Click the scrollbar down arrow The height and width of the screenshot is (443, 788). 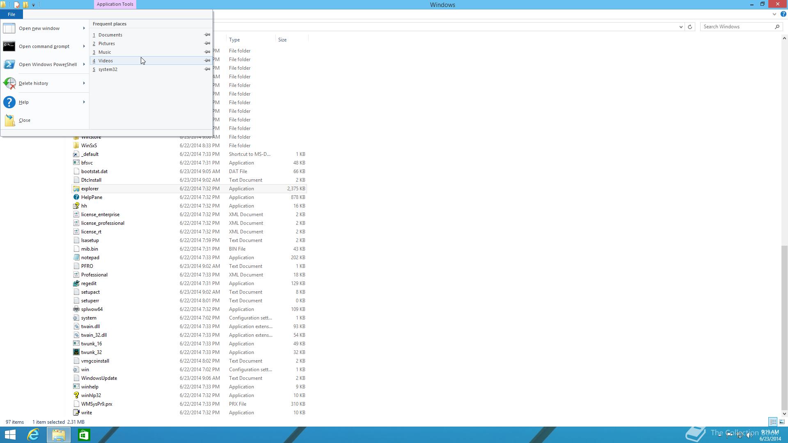point(784,413)
